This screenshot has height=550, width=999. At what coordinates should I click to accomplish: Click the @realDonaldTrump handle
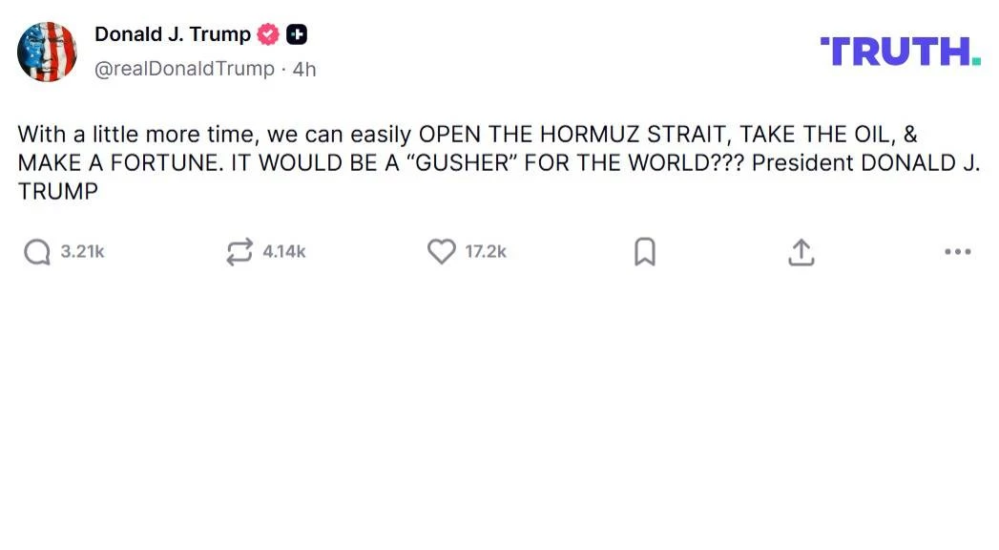(x=184, y=69)
